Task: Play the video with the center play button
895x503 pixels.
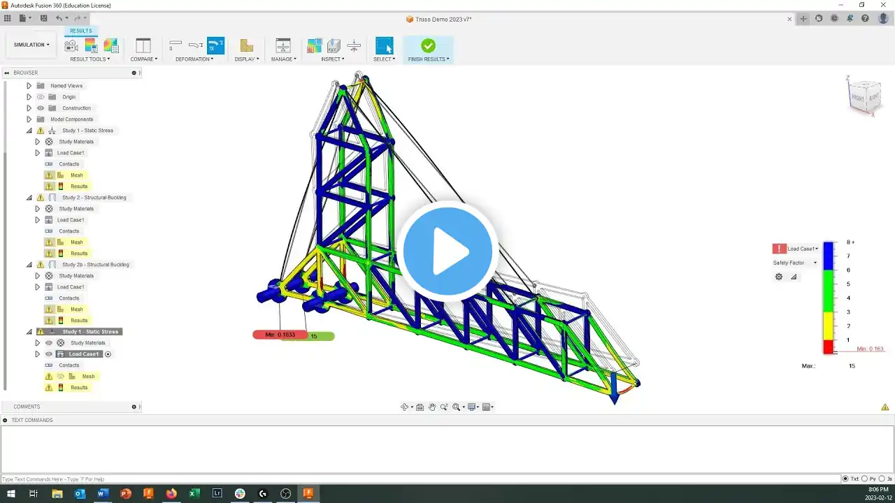Action: 447,251
